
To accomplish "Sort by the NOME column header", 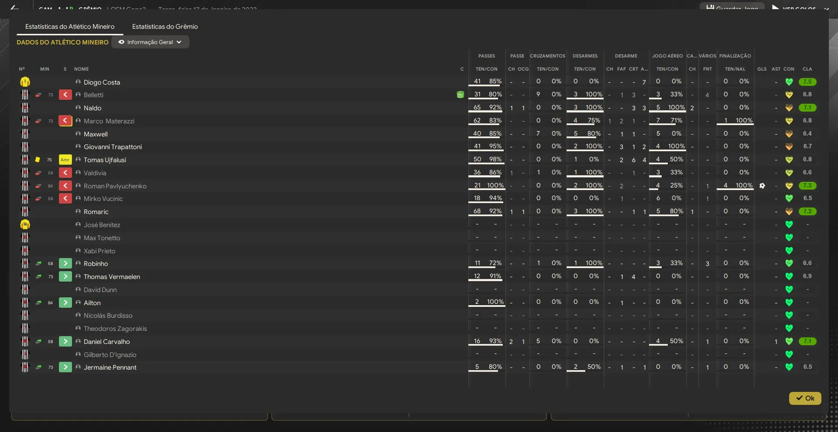I will pyautogui.click(x=82, y=69).
